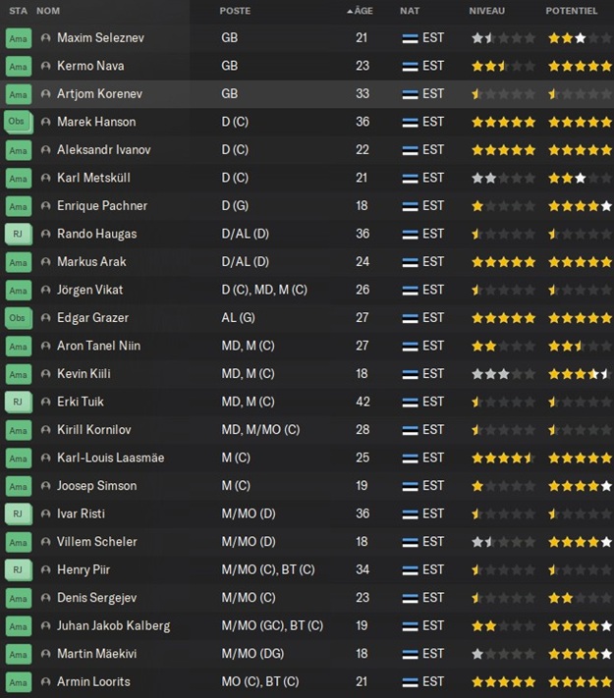Screen dimensions: 614x698
Task: Open player Karl-Louis Laasmäe's profile
Action: pyautogui.click(x=110, y=457)
